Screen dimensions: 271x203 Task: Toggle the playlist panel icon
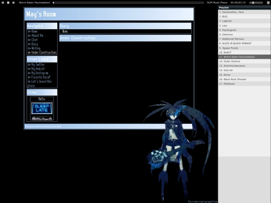[268, 3]
